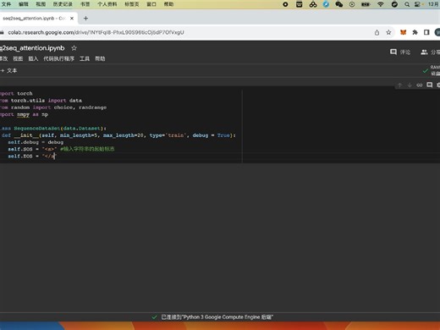This screenshot has width=440, height=330.
Task: Place the cursor on the self.EOS line
Action: click(x=32, y=156)
